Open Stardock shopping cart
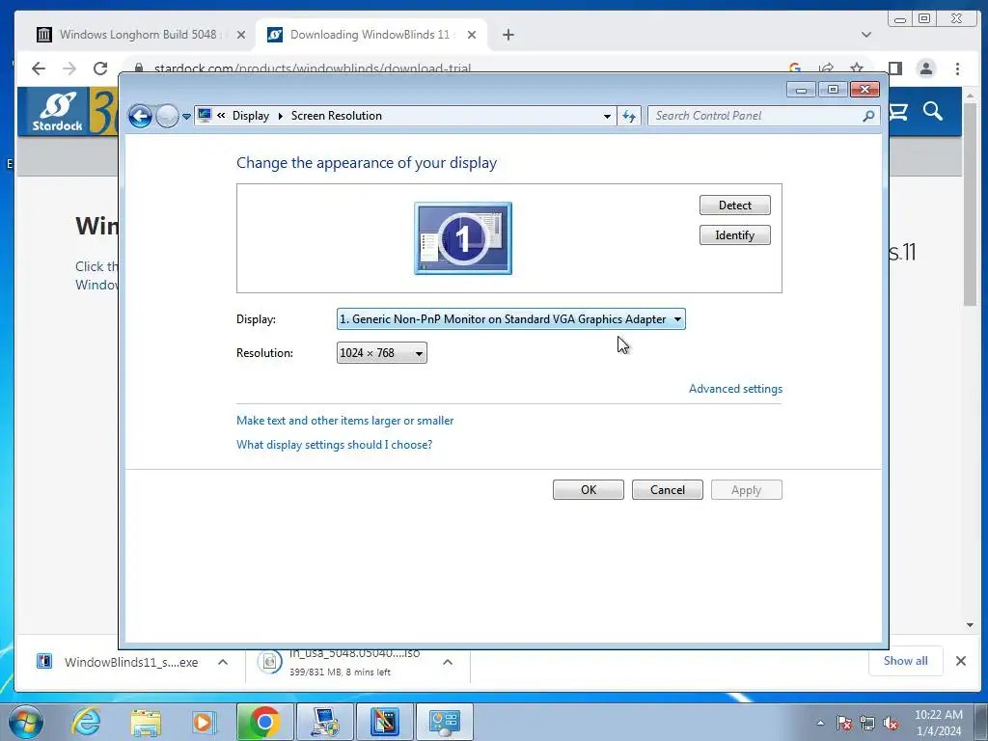988x741 pixels. (x=898, y=112)
